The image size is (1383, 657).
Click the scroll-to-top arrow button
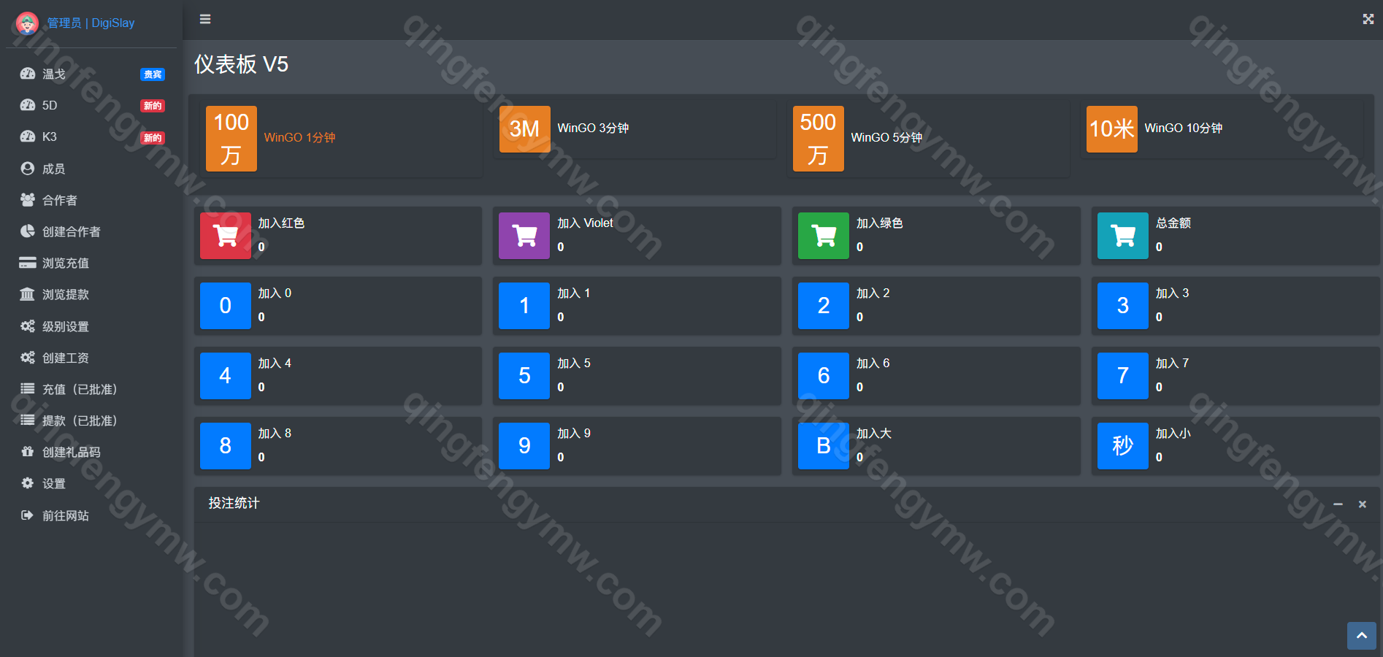pyautogui.click(x=1362, y=636)
